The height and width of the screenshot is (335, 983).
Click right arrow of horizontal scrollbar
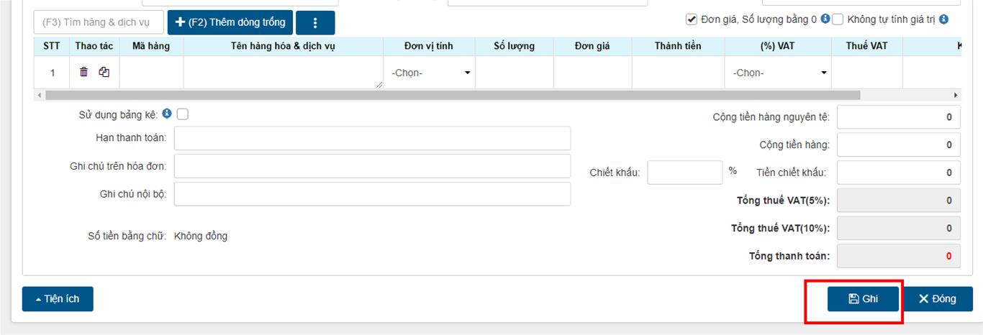pyautogui.click(x=956, y=95)
